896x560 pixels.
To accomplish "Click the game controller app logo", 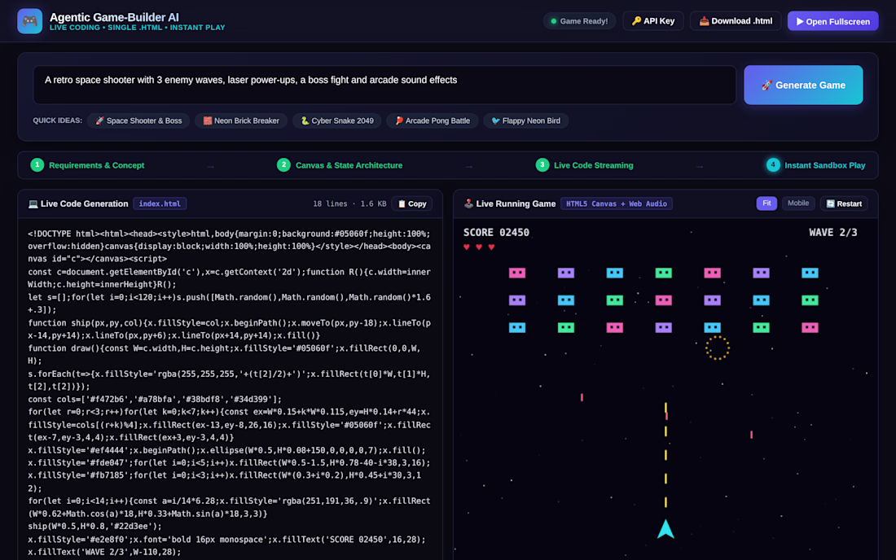I will (x=29, y=21).
